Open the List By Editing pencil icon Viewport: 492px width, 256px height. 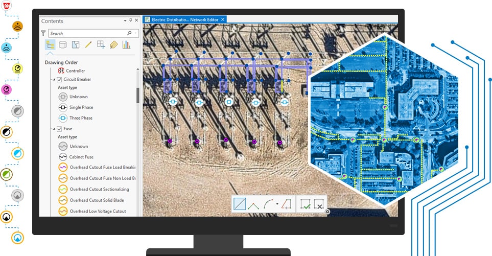tap(88, 45)
